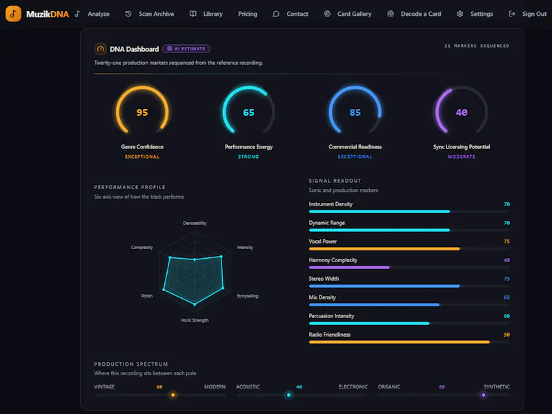The height and width of the screenshot is (414, 552).
Task: Click the Harmony Complexity value 40
Action: pyautogui.click(x=506, y=260)
